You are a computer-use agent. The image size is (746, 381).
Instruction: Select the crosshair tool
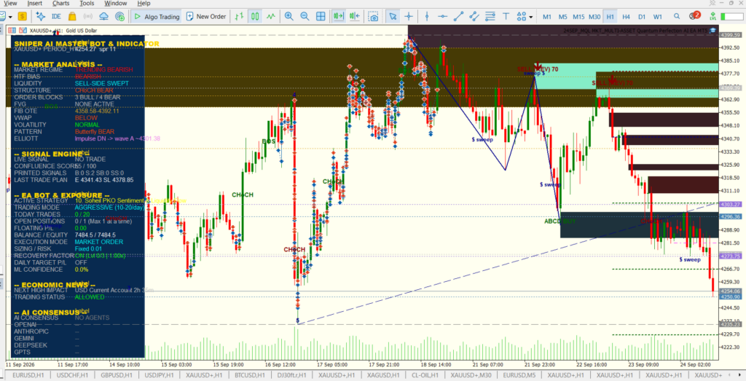409,17
